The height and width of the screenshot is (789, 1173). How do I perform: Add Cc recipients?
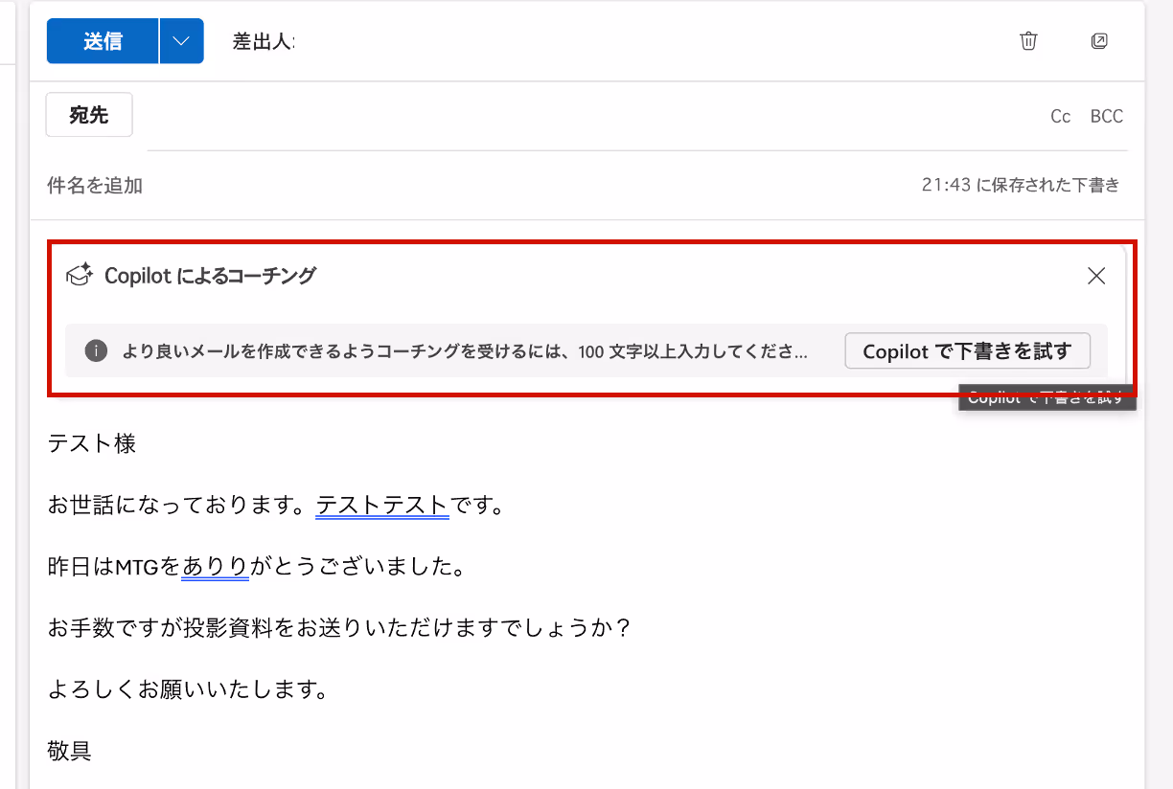pyautogui.click(x=1060, y=117)
